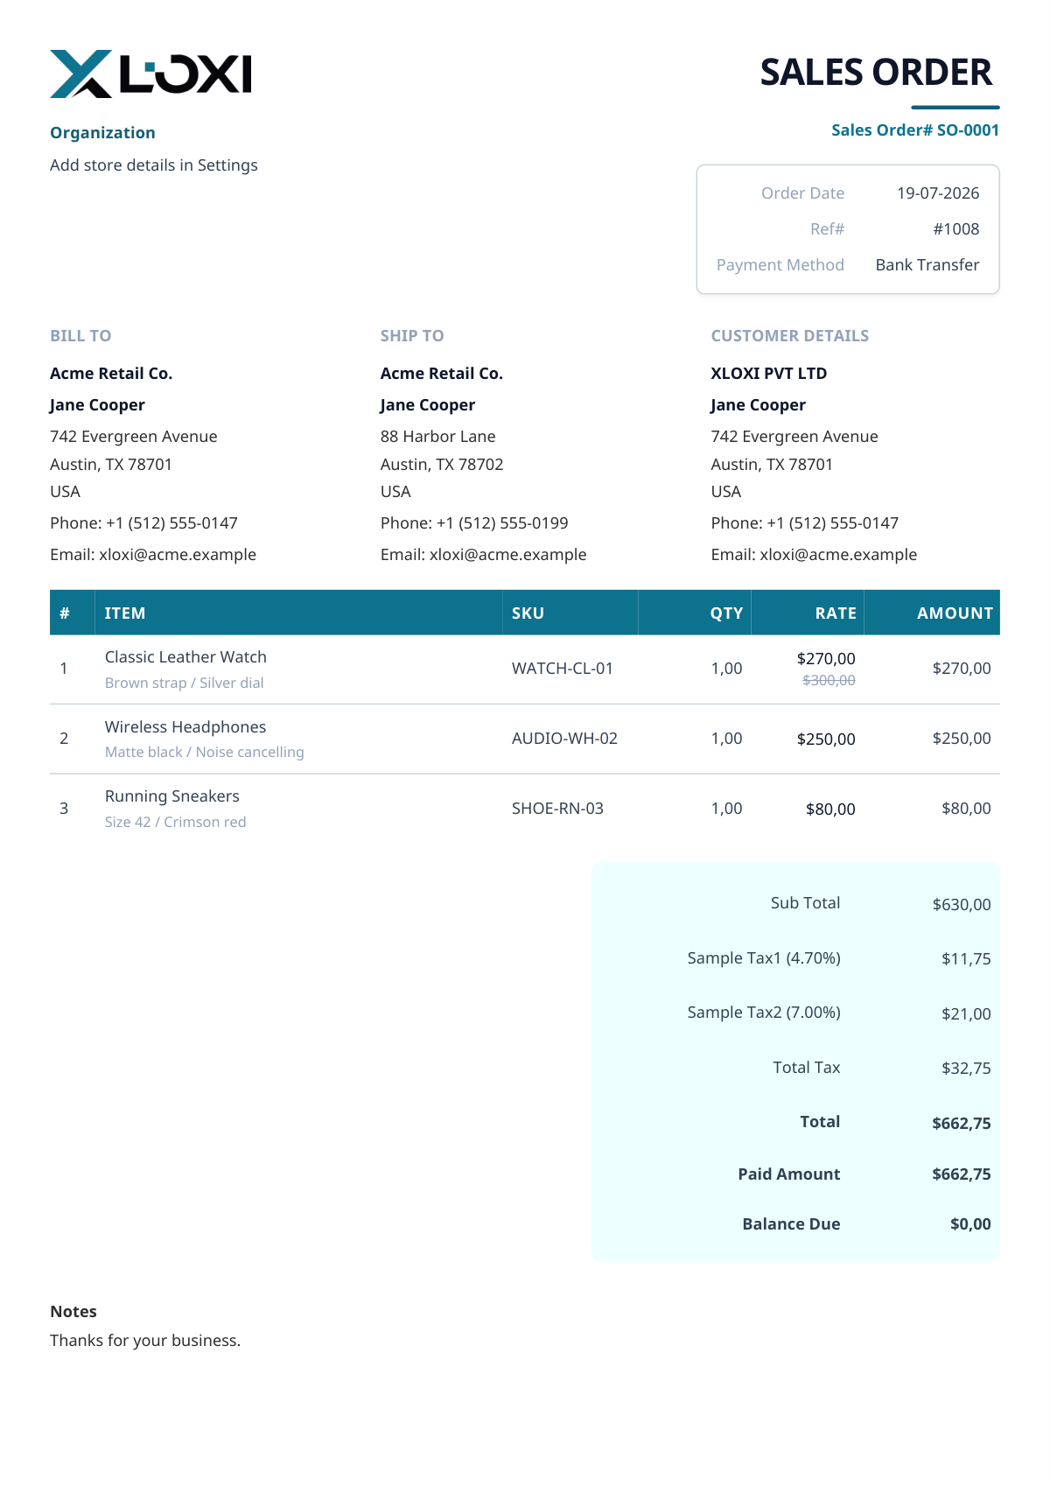Click the ITEM column header
This screenshot has width=1050, height=1486.
pyautogui.click(x=125, y=613)
